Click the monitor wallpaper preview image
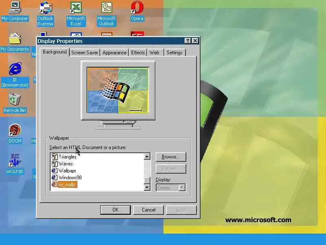 [118, 90]
